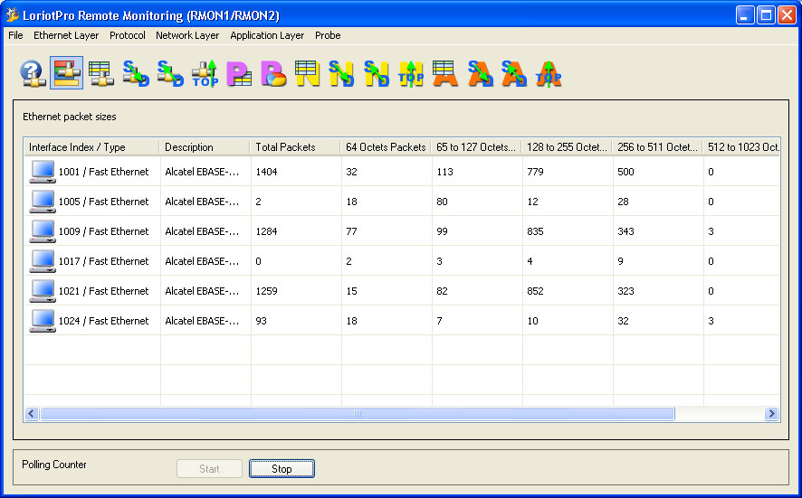Image resolution: width=802 pixels, height=498 pixels.
Task: Select row 1001 / Fast Ethernet
Action: tap(402, 172)
